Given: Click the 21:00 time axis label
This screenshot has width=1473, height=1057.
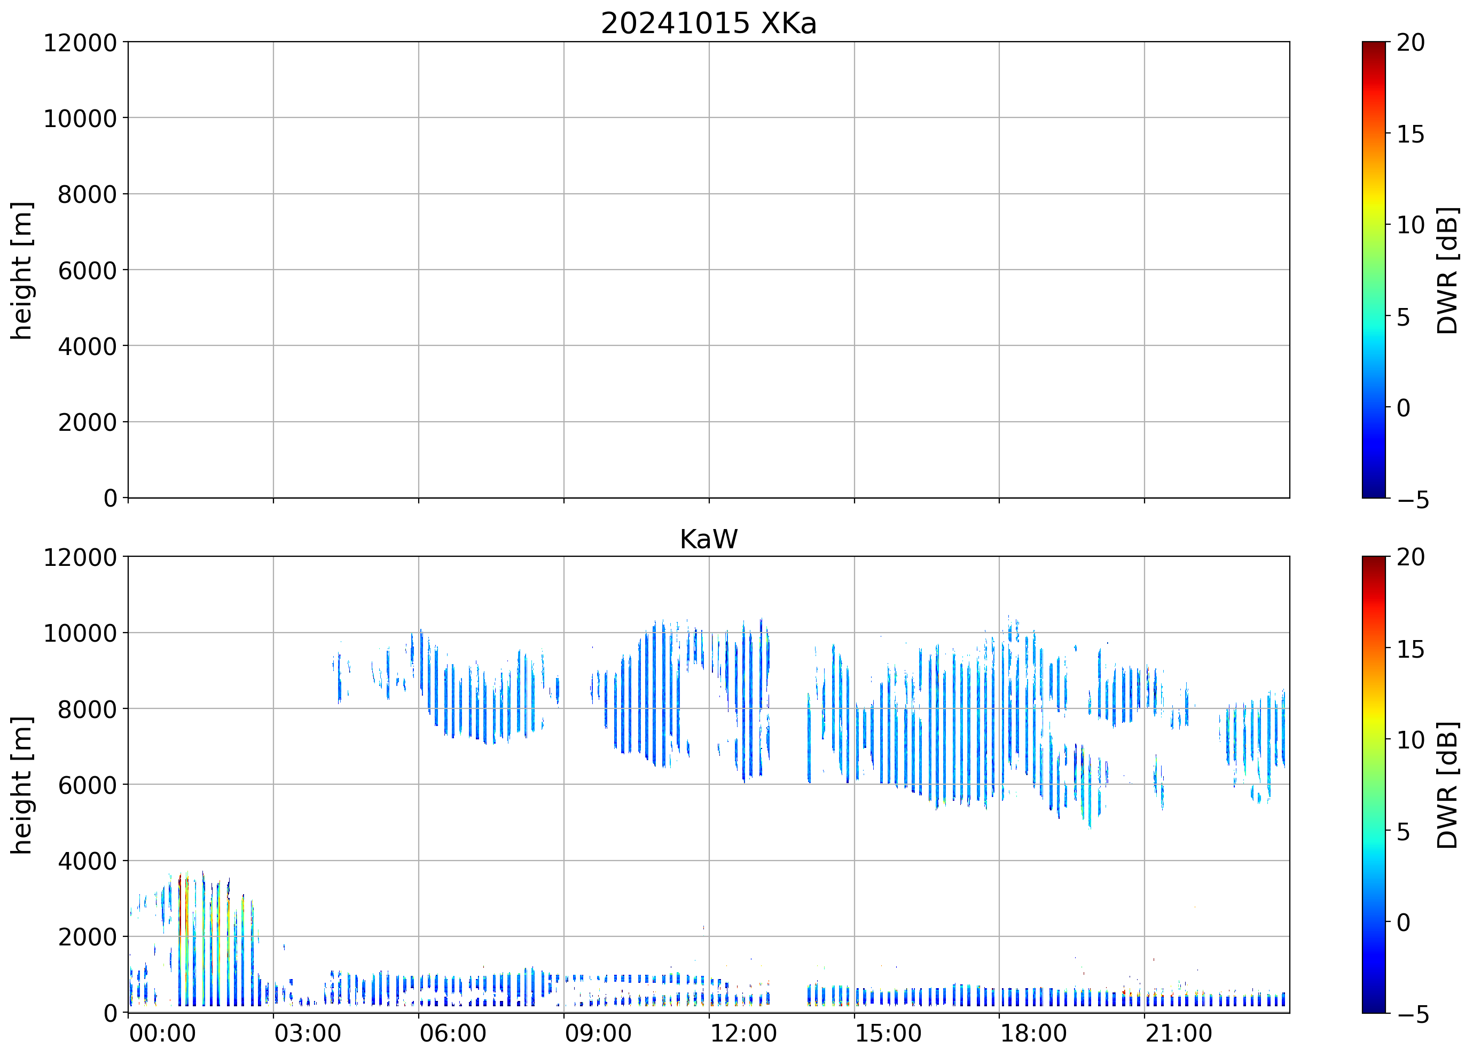Looking at the screenshot, I should click(1178, 1033).
